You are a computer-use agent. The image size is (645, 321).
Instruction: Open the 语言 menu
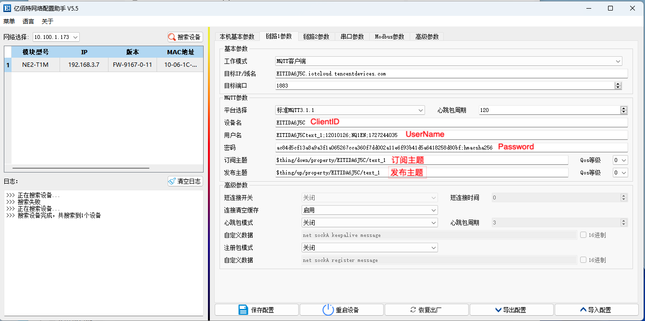[x=28, y=21]
